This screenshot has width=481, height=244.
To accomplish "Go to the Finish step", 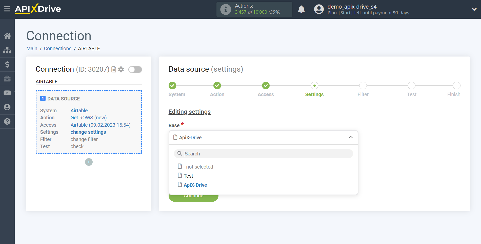I will 456,86.
